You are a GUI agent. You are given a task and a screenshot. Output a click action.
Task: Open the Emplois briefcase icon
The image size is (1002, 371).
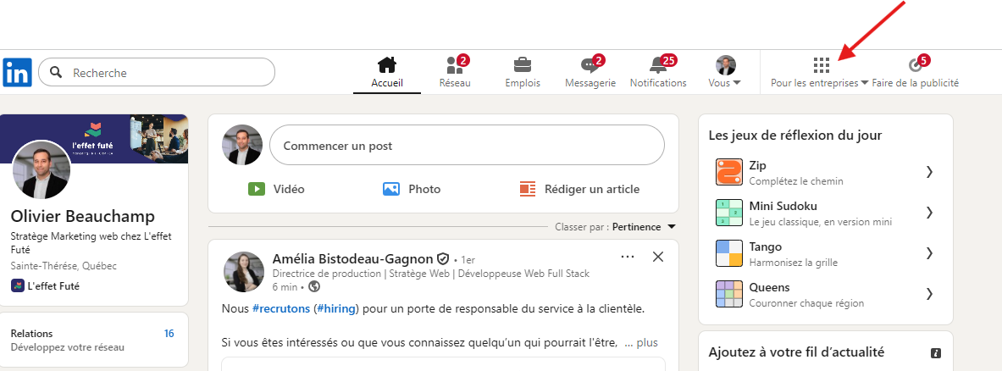523,66
